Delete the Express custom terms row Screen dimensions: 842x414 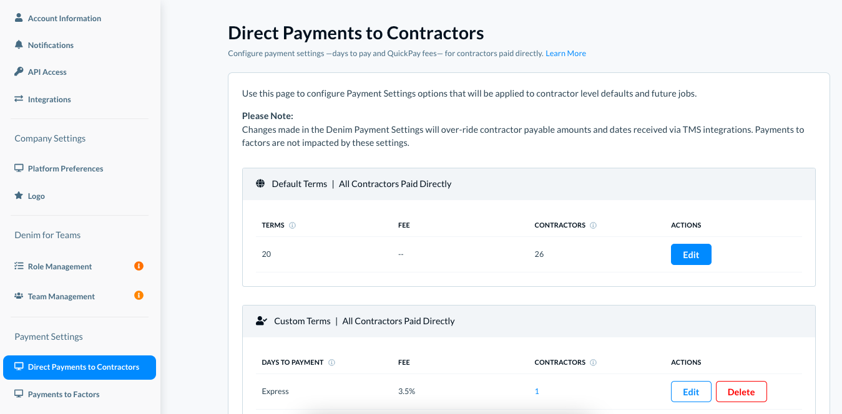[x=741, y=392]
